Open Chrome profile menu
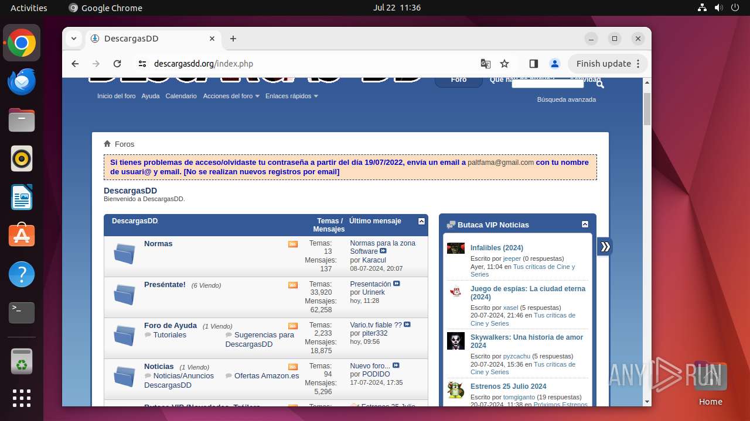The width and height of the screenshot is (750, 421). (x=554, y=64)
